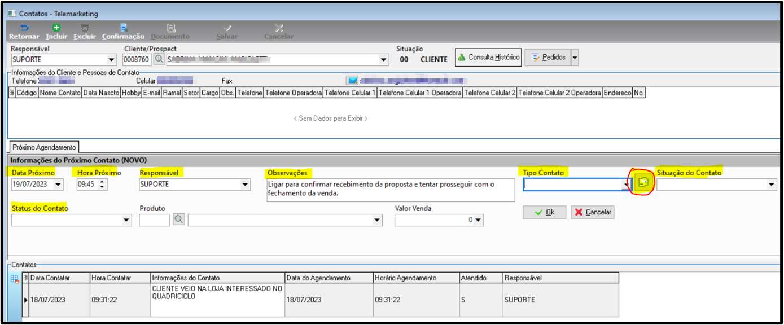
Task: Click the Salvar toolbar item
Action: point(227,32)
